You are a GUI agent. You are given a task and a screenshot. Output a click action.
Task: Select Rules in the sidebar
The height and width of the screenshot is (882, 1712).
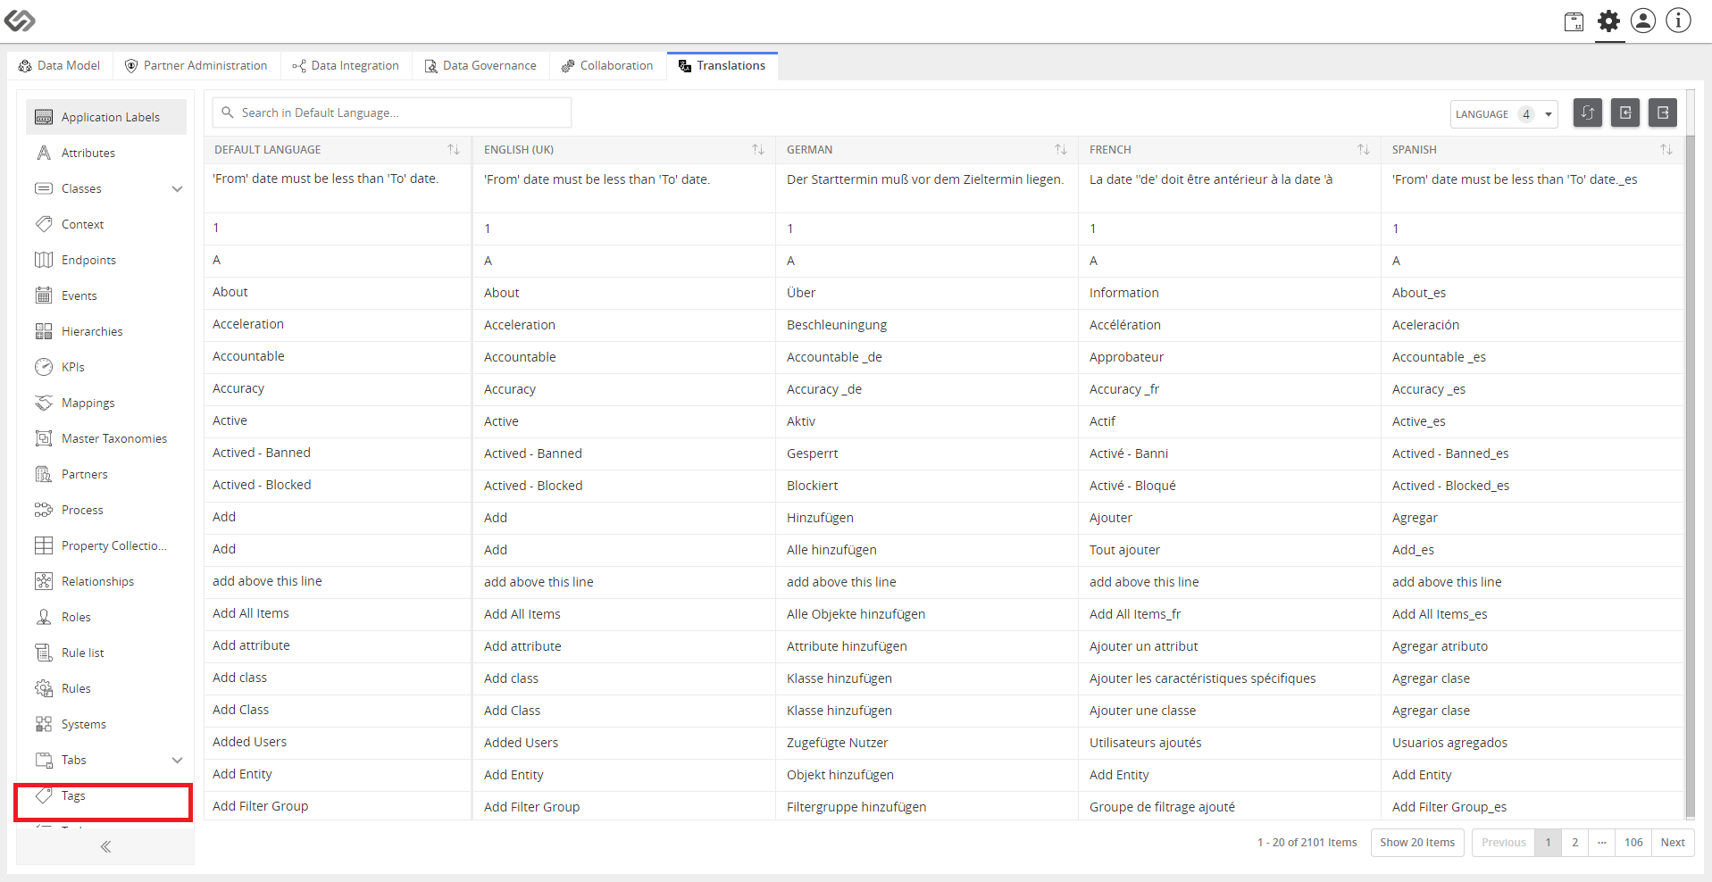click(x=106, y=688)
